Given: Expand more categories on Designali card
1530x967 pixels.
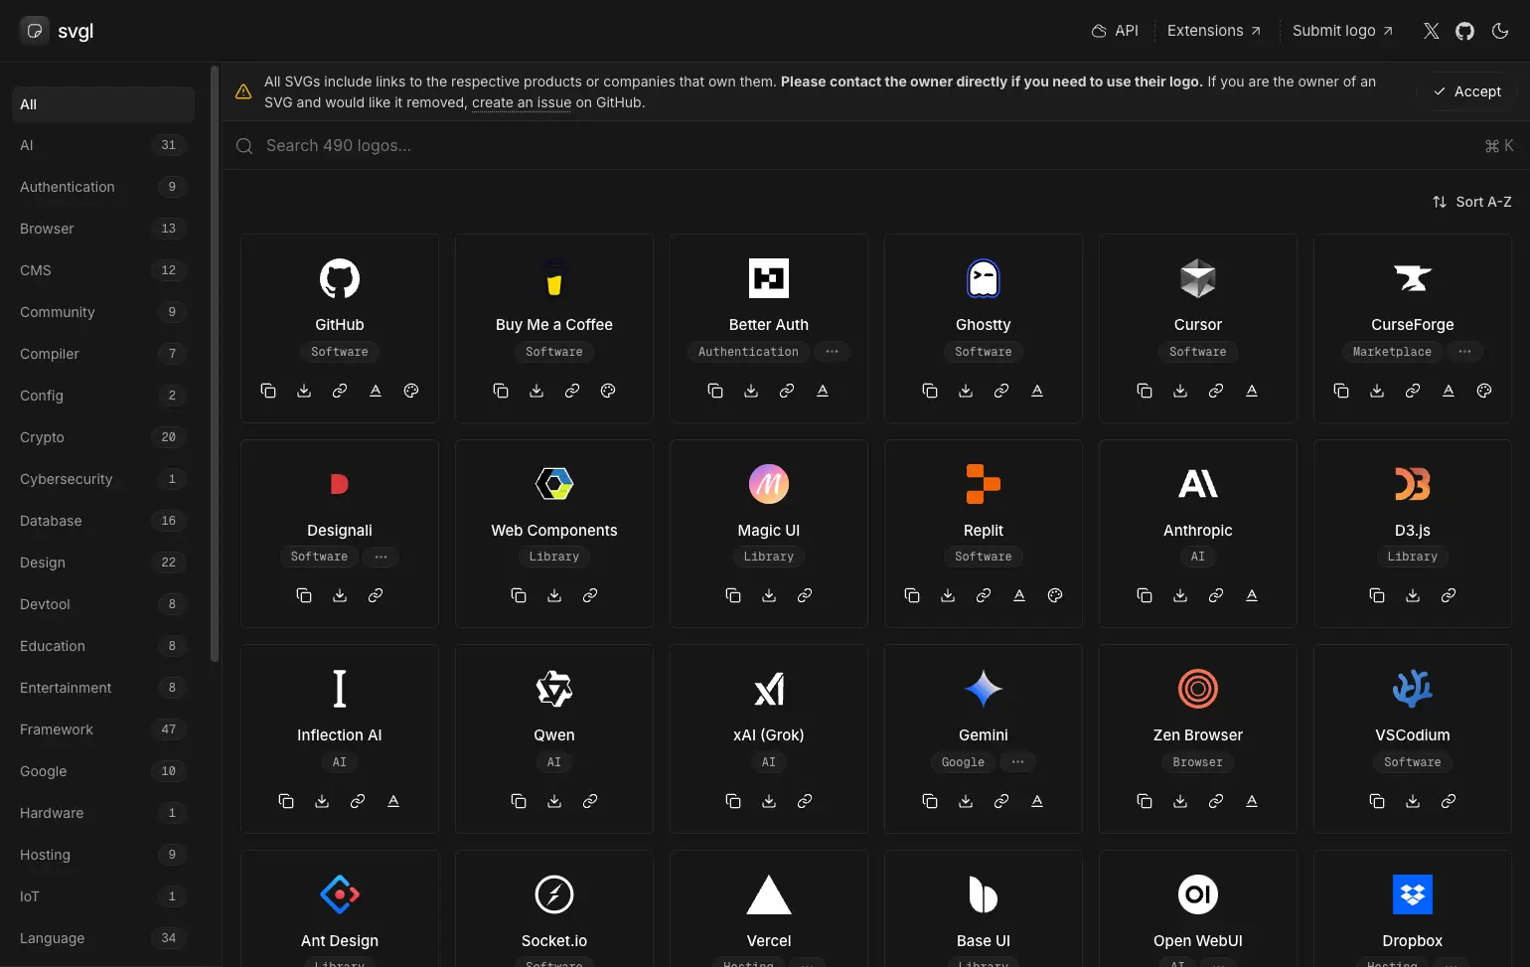Looking at the screenshot, I should point(381,557).
